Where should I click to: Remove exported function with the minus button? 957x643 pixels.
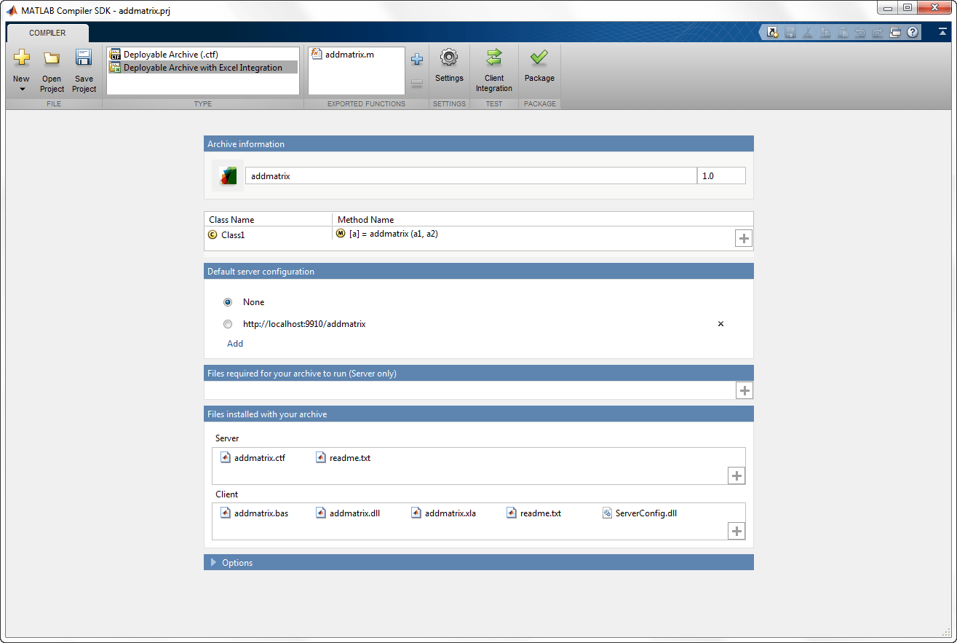(417, 84)
